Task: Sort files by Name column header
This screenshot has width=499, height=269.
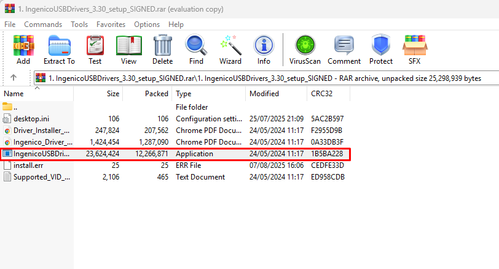Action: coord(14,94)
